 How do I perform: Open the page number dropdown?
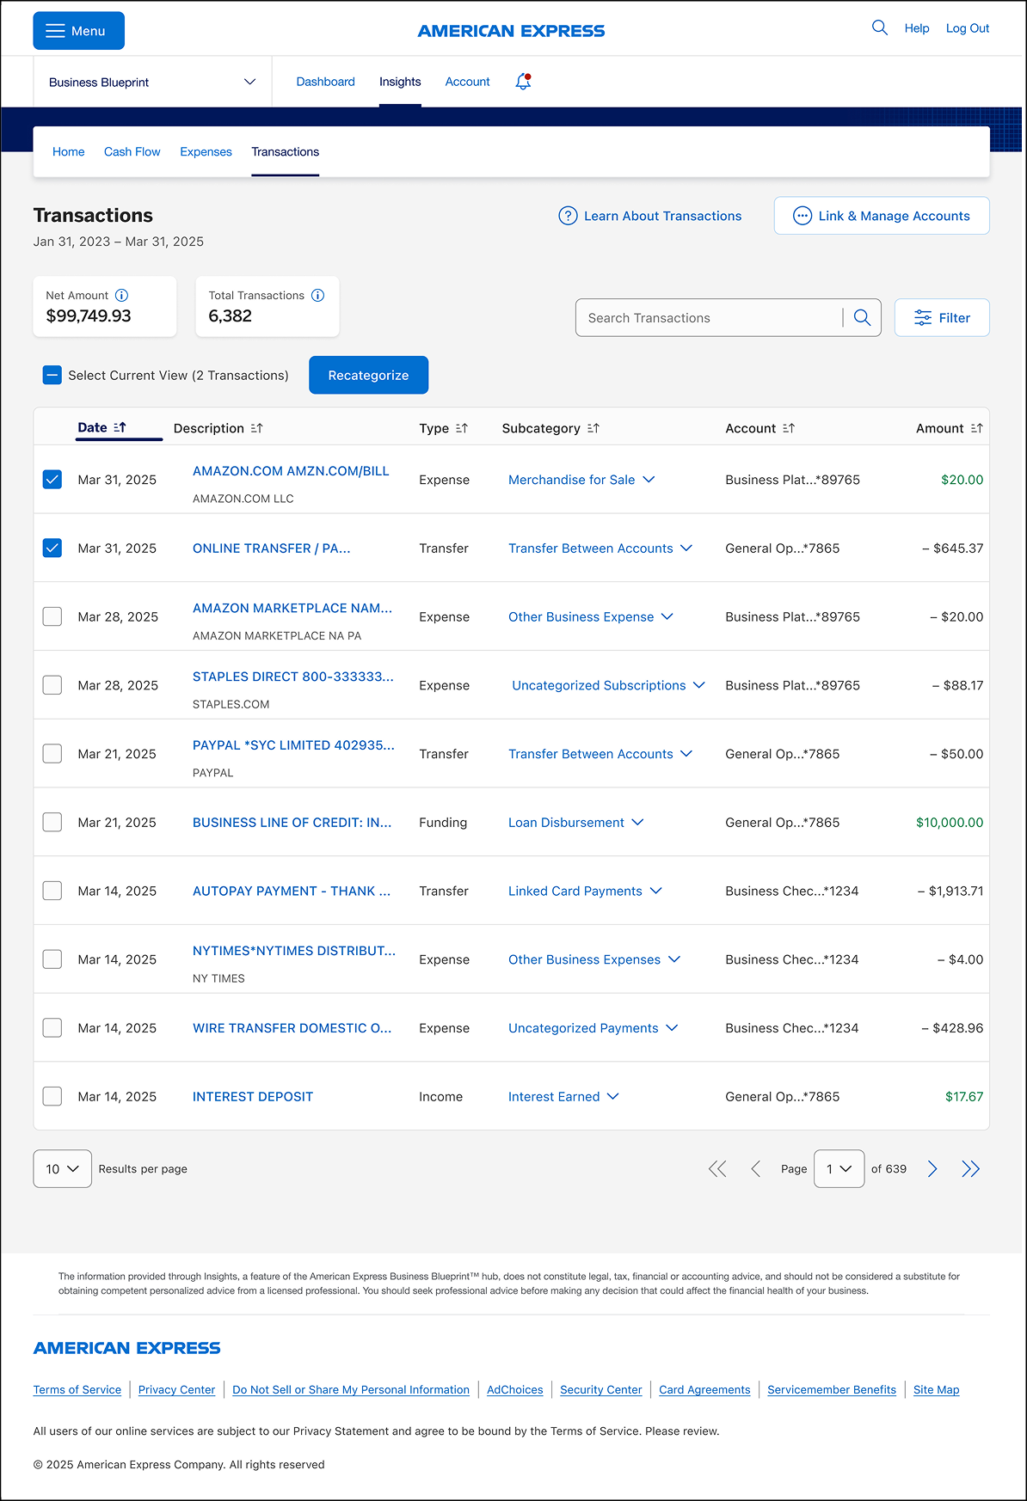click(x=839, y=1168)
